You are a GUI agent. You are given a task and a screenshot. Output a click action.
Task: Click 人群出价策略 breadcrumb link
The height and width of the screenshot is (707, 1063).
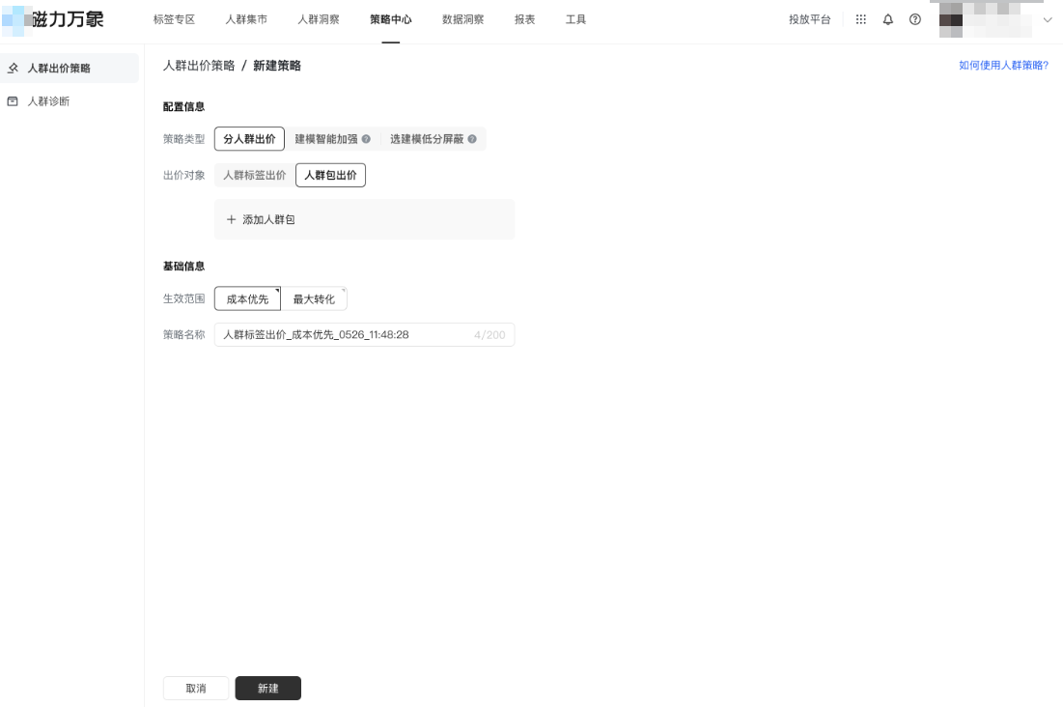tap(199, 66)
